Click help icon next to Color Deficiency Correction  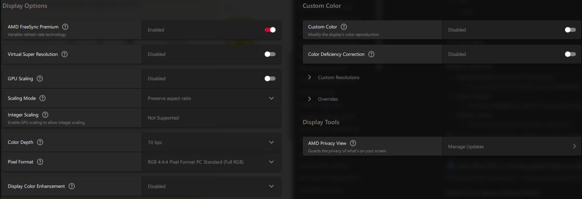click(371, 54)
